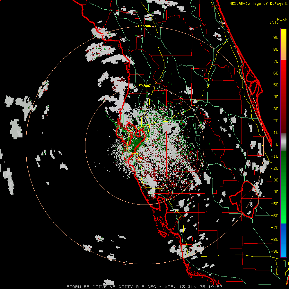The width and height of the screenshot is (289, 289).
Task: Pick the bright green segment near -60
Action: [x=284, y=216]
